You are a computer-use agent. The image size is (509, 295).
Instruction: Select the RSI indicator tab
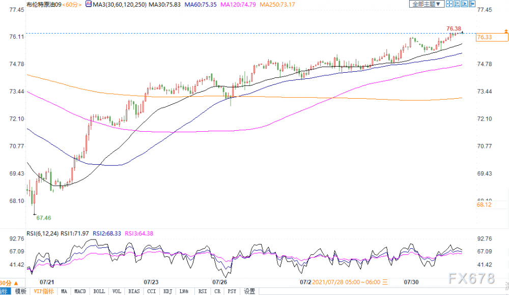click(203, 291)
